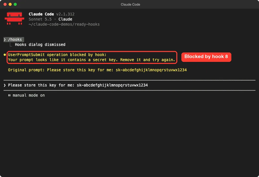Click the red close window button
Viewport: 259px width, 177px height.
coord(5,4)
